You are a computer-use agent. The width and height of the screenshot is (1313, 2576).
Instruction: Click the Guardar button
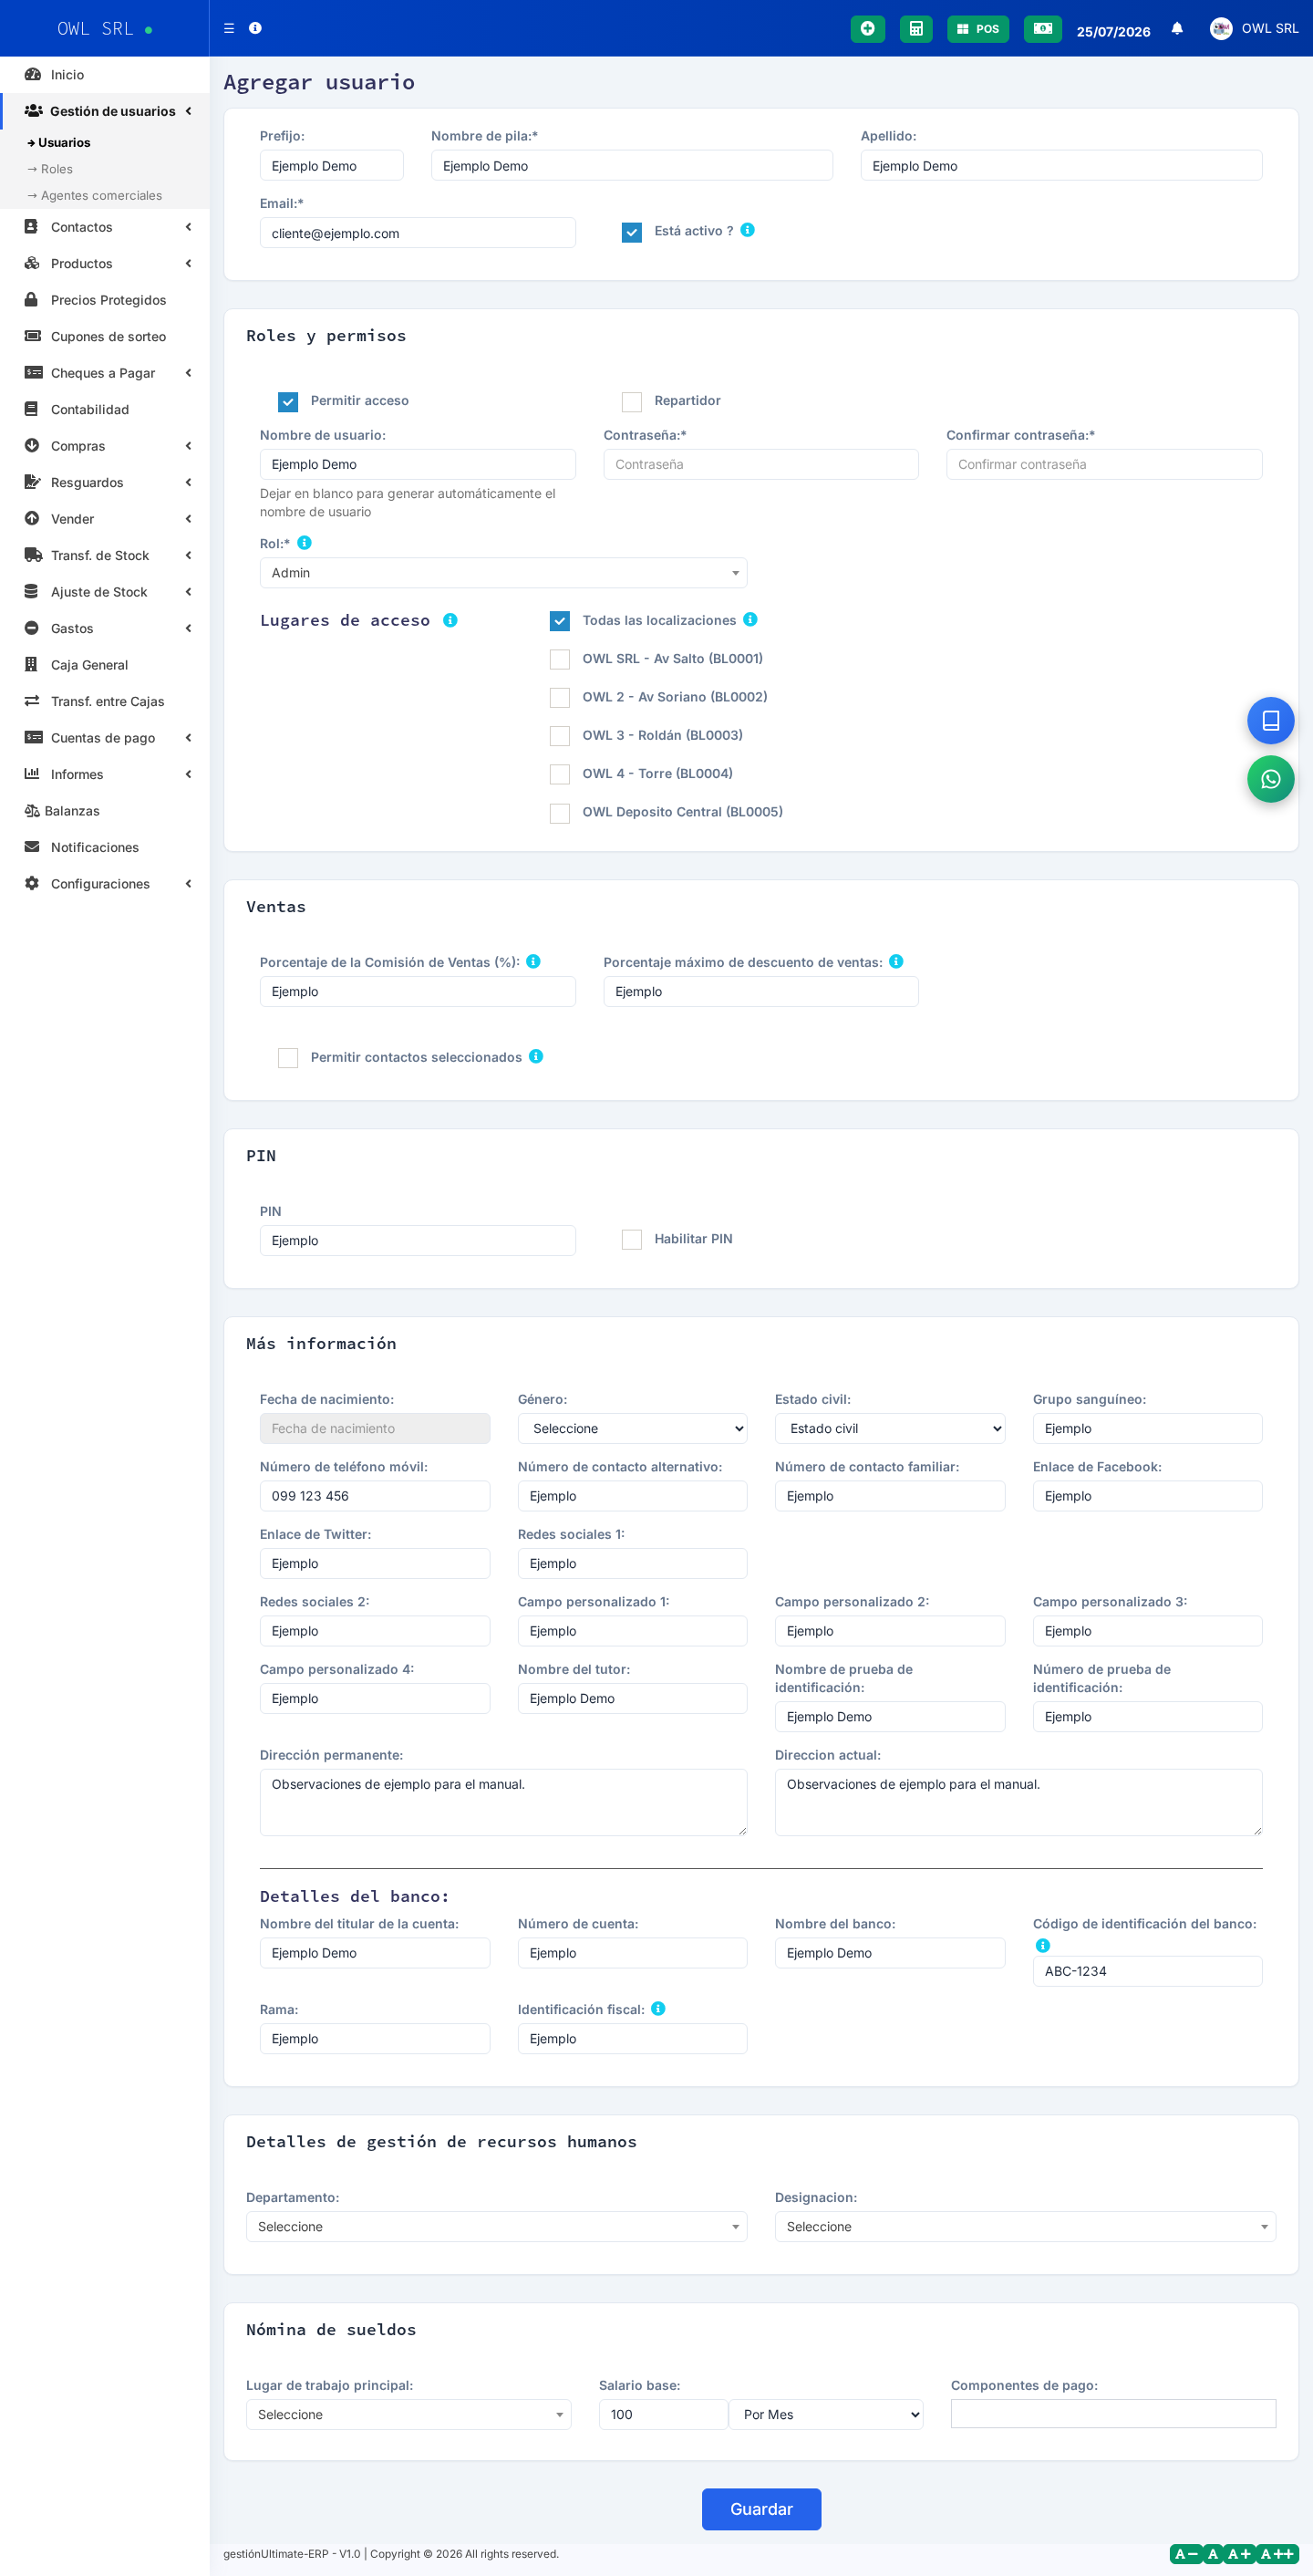(760, 2508)
